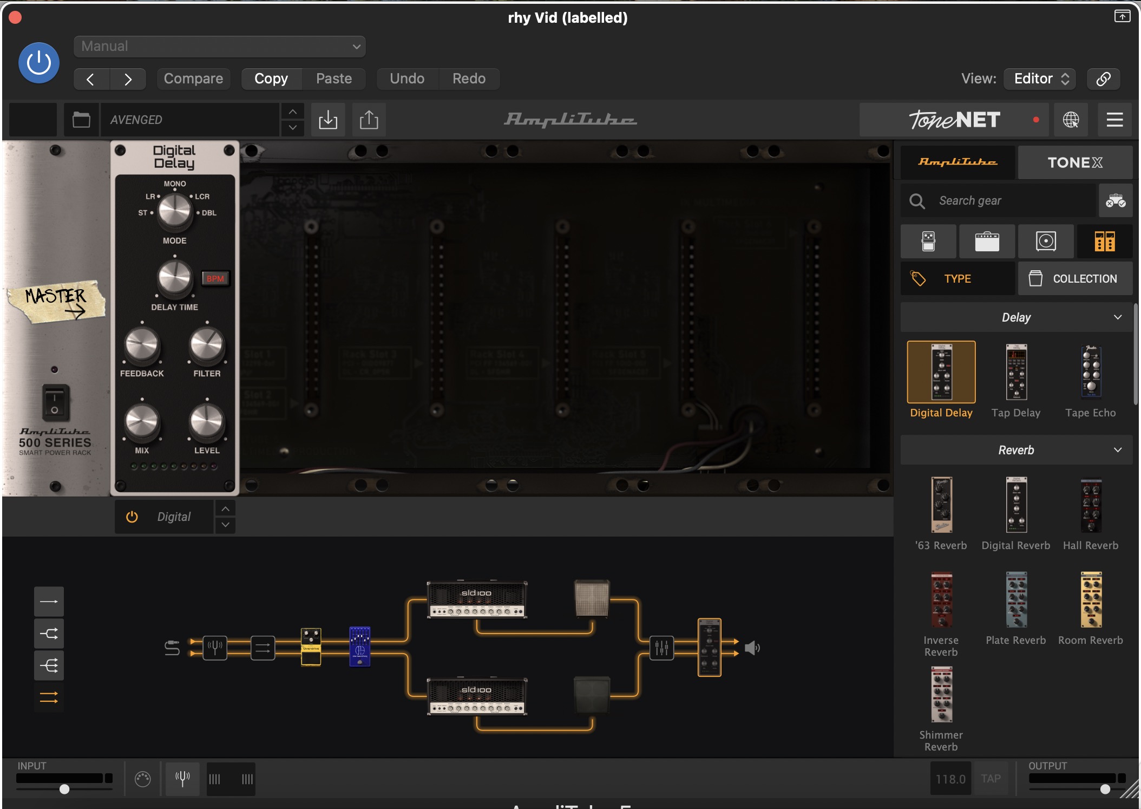Click the Redo button
Viewport: 1141px width, 809px height.
[x=469, y=79]
